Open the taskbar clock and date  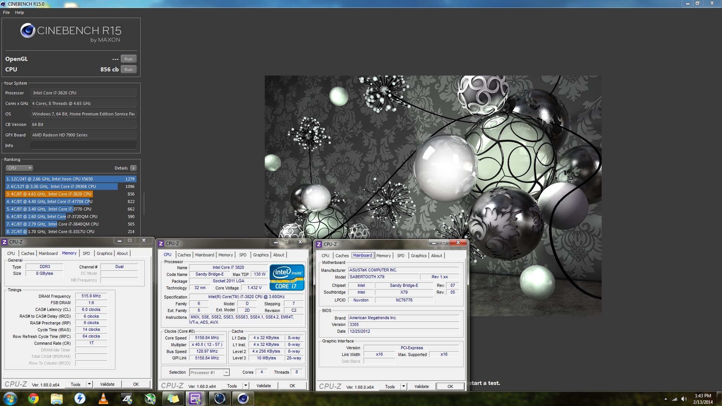tap(703, 399)
